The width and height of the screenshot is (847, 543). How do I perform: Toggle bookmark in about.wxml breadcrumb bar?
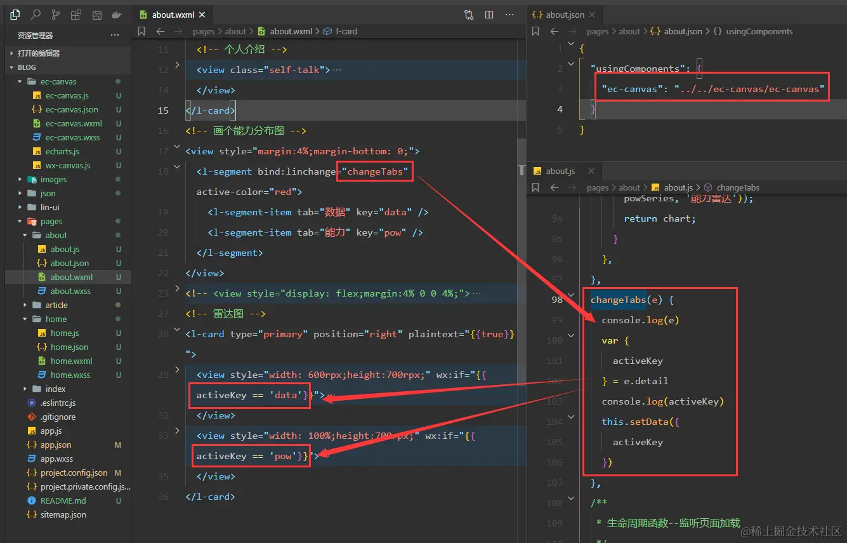coord(141,31)
